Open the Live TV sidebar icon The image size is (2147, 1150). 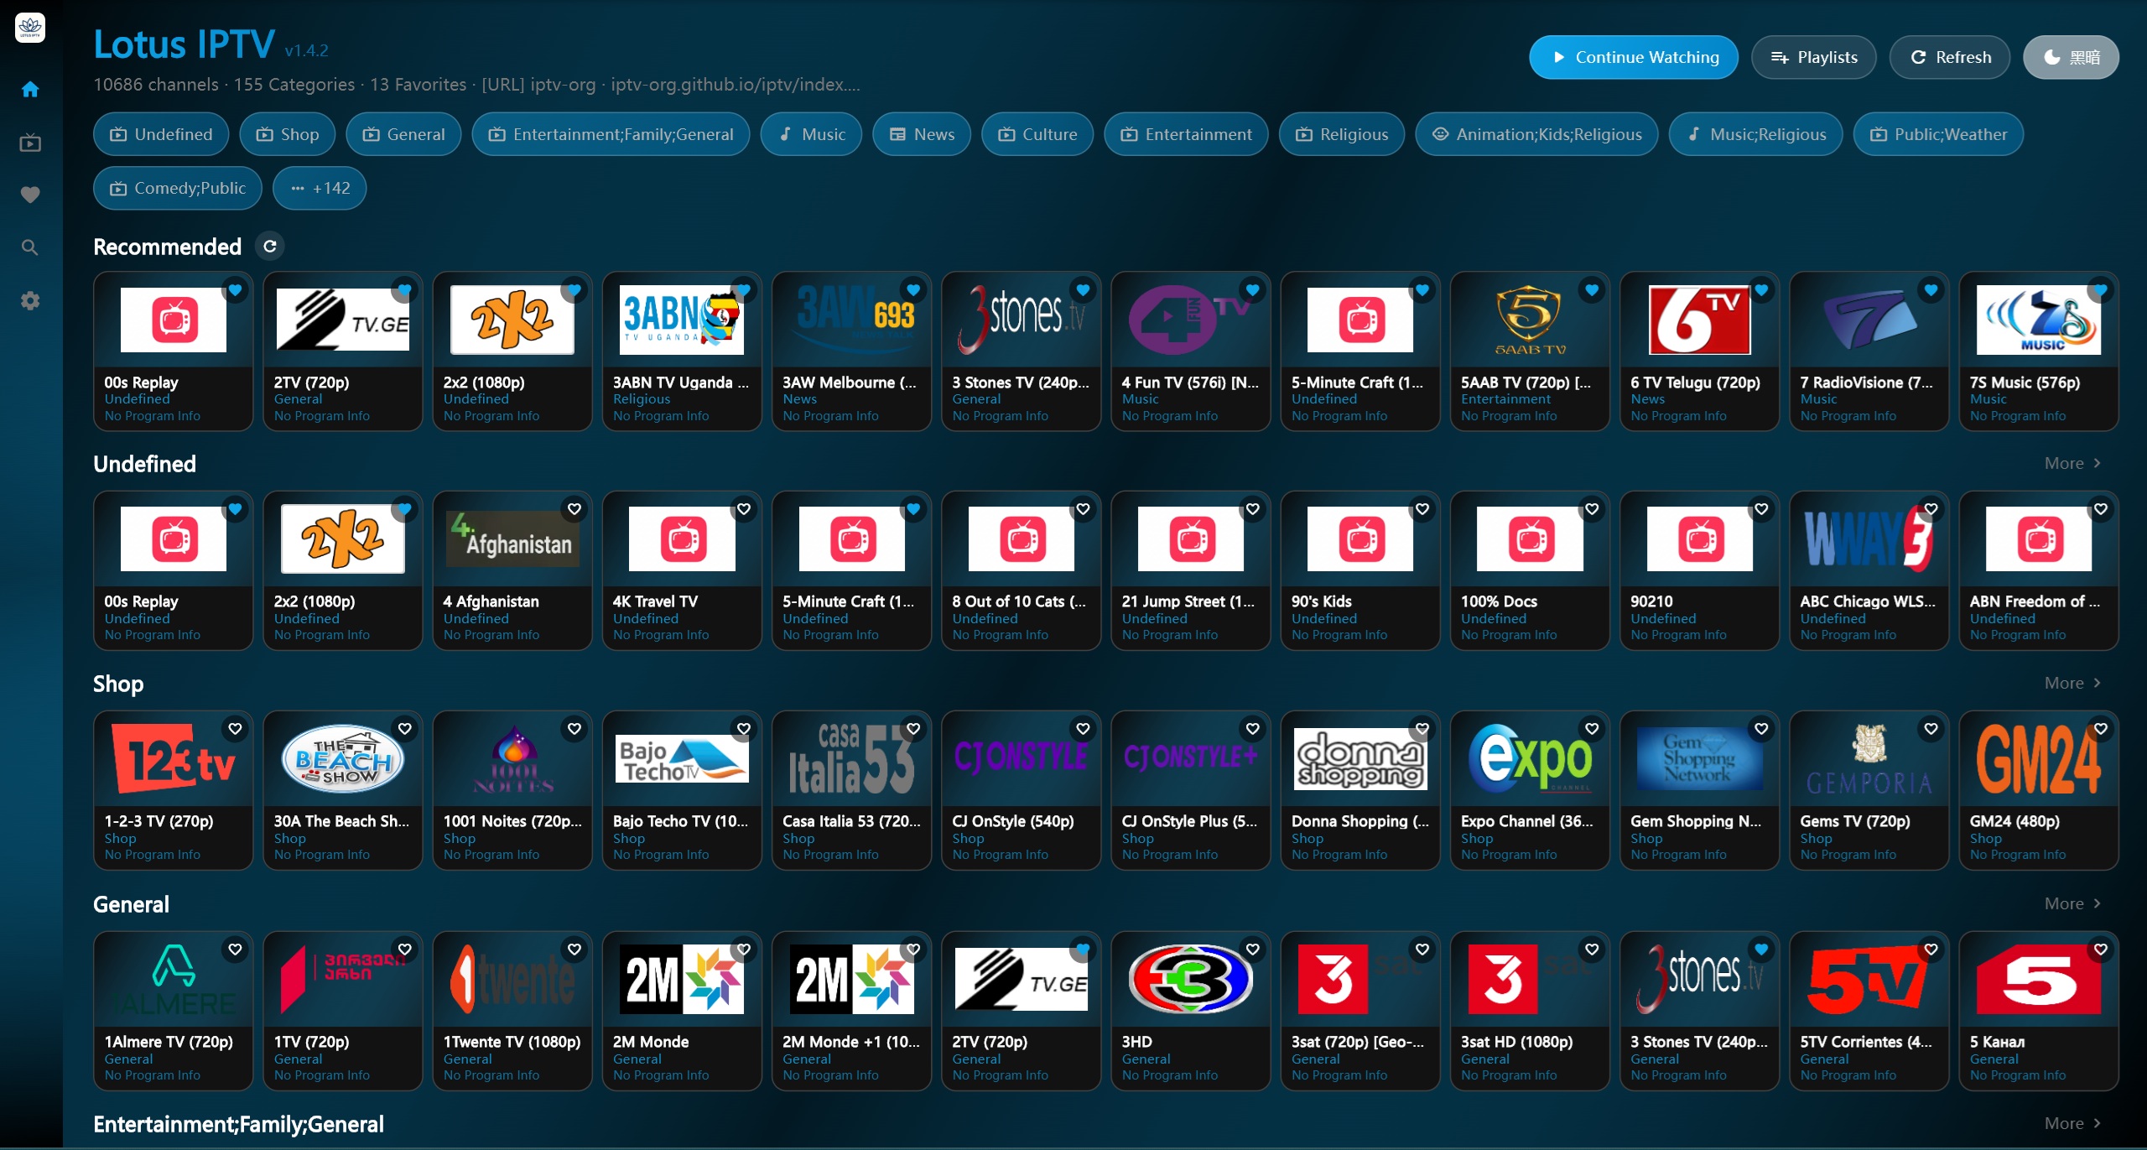[30, 143]
